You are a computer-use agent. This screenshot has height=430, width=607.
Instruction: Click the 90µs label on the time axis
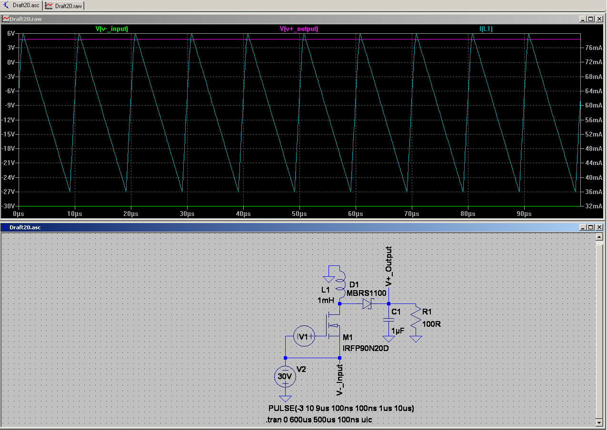[525, 214]
